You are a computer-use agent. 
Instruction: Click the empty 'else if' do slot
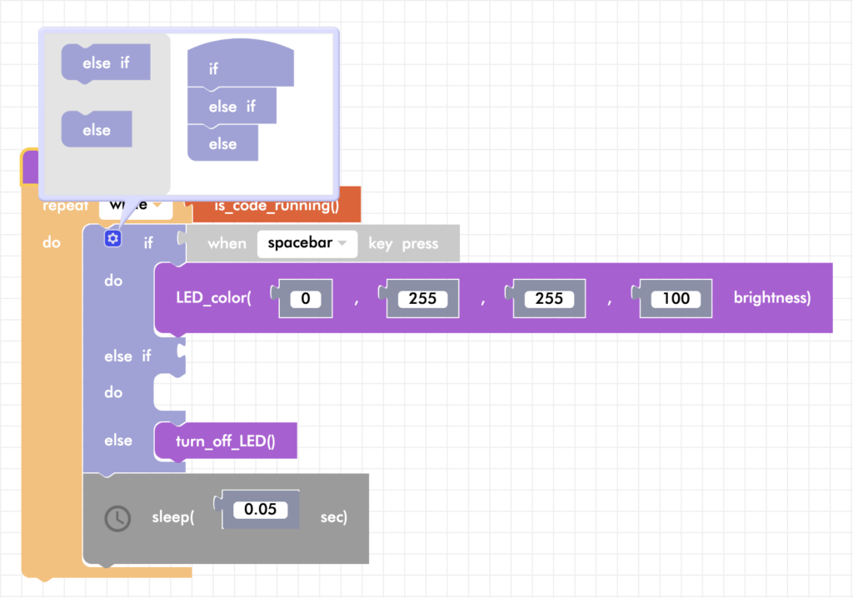click(x=169, y=393)
